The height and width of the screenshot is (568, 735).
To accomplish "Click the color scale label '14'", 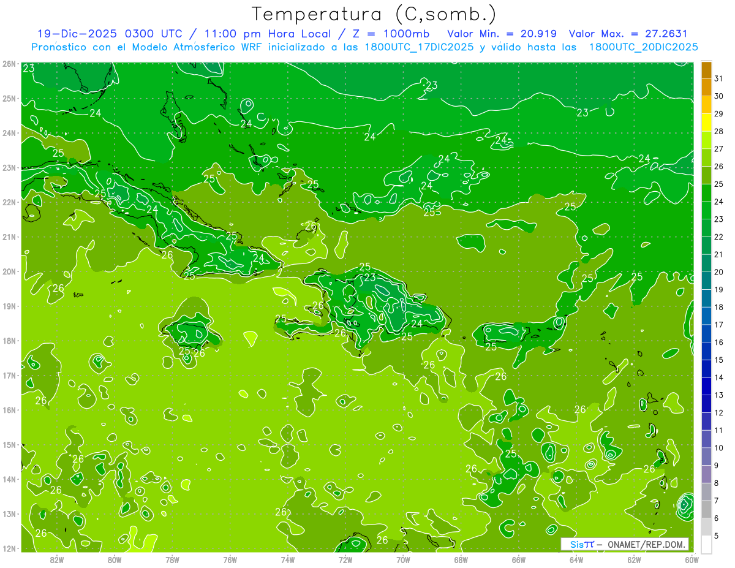I will pyautogui.click(x=718, y=377).
